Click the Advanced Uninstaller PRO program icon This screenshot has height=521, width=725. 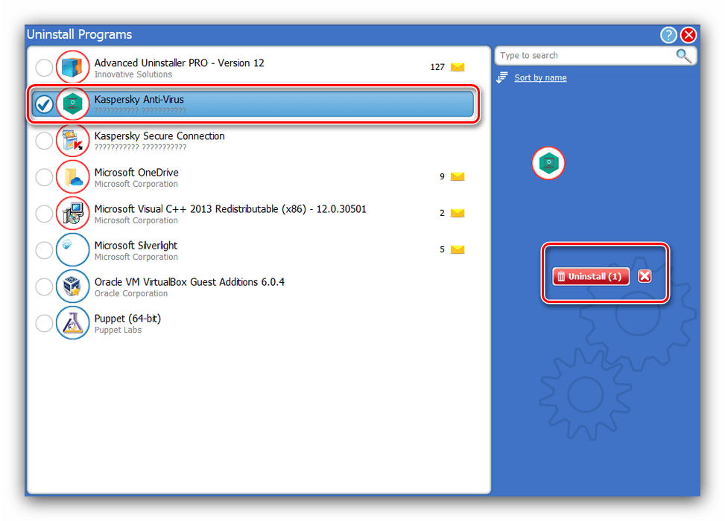pyautogui.click(x=72, y=68)
